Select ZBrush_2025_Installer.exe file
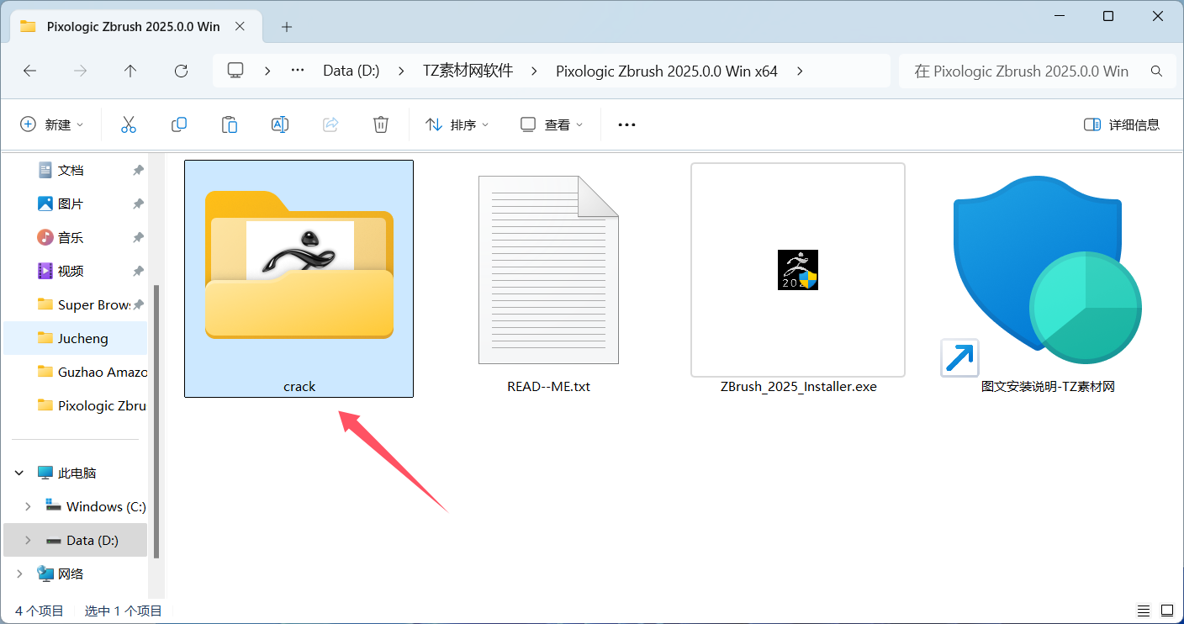This screenshot has width=1184, height=624. (798, 278)
